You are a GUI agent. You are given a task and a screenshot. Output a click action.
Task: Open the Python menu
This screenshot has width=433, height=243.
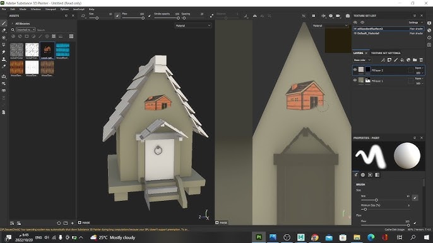coord(64,9)
